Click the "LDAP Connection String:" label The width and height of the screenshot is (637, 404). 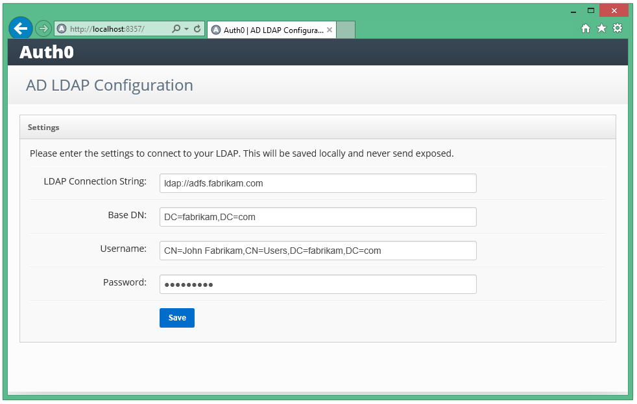pos(95,181)
